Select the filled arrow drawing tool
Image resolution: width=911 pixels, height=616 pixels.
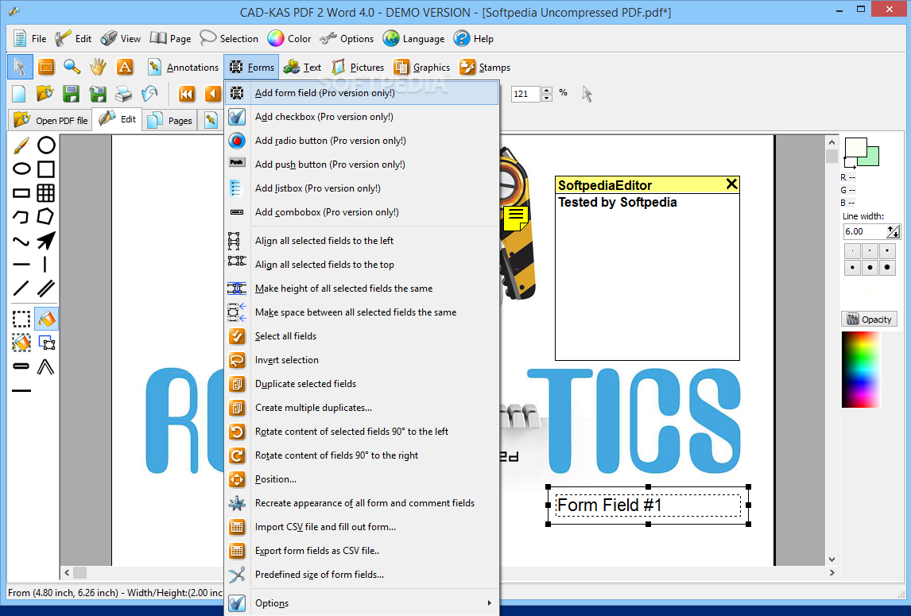(46, 240)
